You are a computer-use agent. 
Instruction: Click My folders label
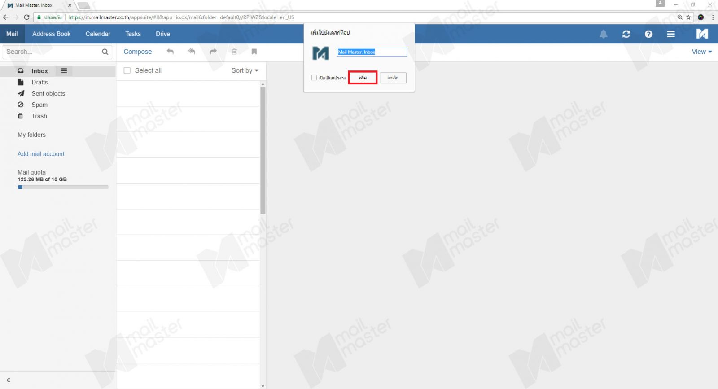pos(31,135)
